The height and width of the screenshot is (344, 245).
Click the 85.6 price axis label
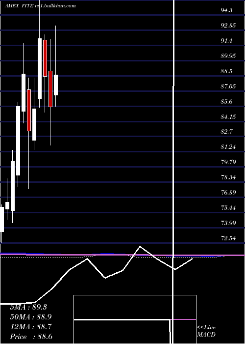226,102
